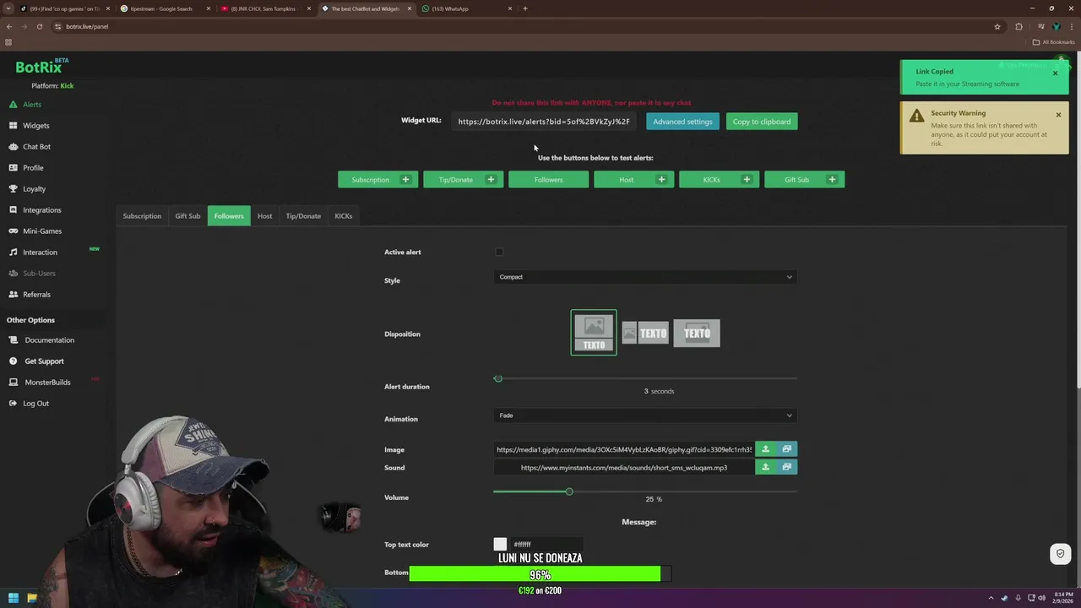Open Sub-Users in the sidebar
The image size is (1081, 608).
(x=39, y=274)
